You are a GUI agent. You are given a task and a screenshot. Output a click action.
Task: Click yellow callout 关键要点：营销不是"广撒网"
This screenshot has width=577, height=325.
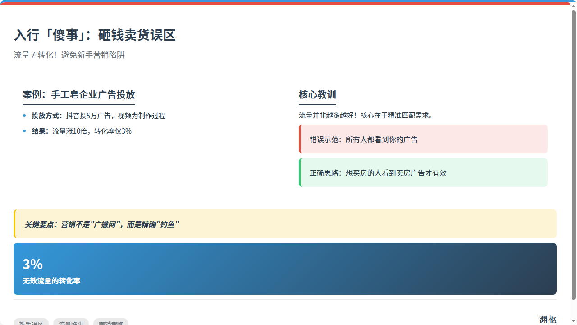(285, 224)
